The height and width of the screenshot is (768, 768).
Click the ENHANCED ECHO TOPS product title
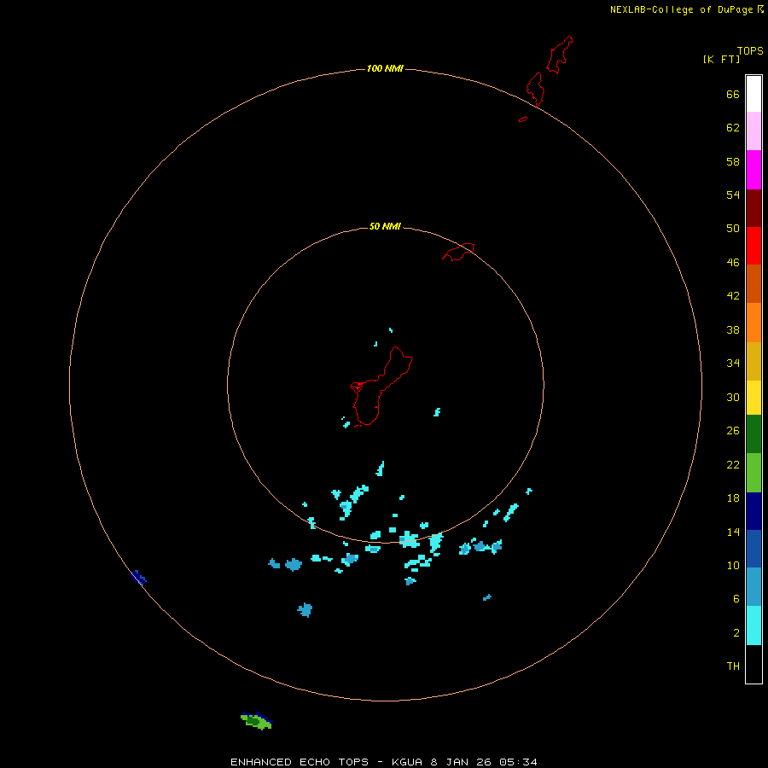point(300,762)
